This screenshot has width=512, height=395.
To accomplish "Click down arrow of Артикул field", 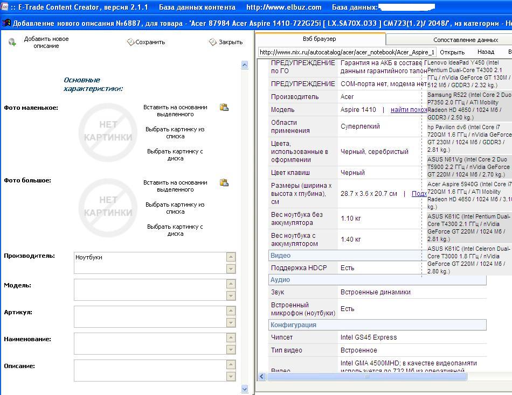I will 231,322.
